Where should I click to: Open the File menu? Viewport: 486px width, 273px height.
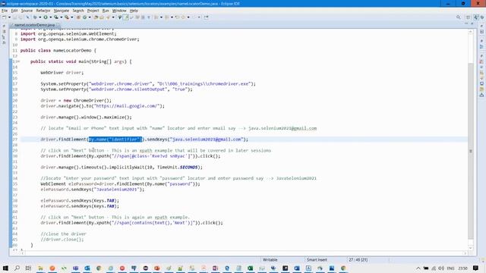point(5,11)
